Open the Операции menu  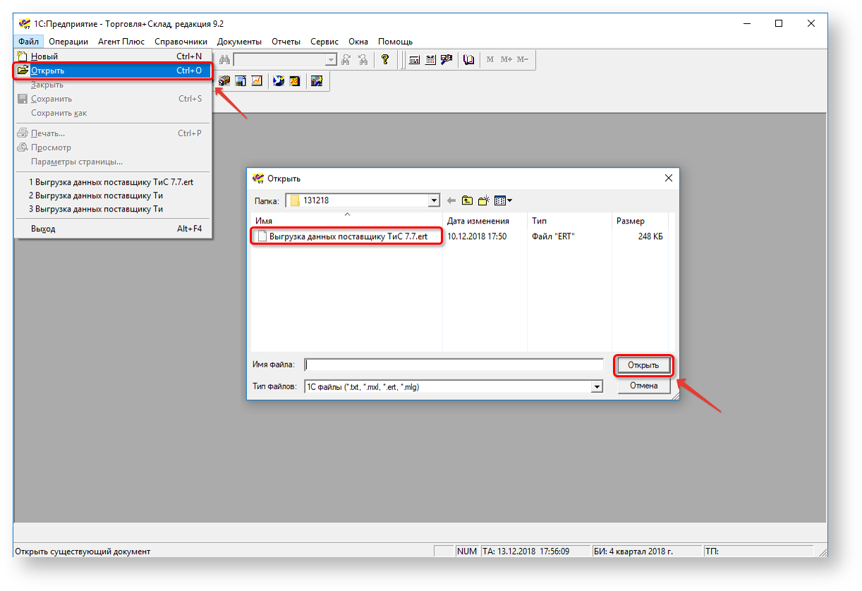(x=68, y=42)
